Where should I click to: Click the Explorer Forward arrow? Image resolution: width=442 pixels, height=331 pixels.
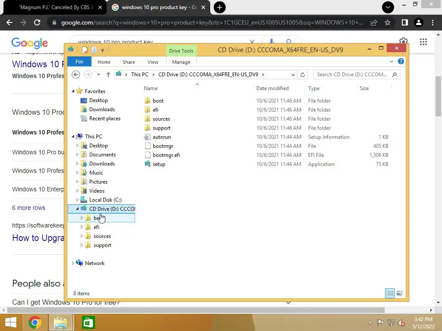88,75
